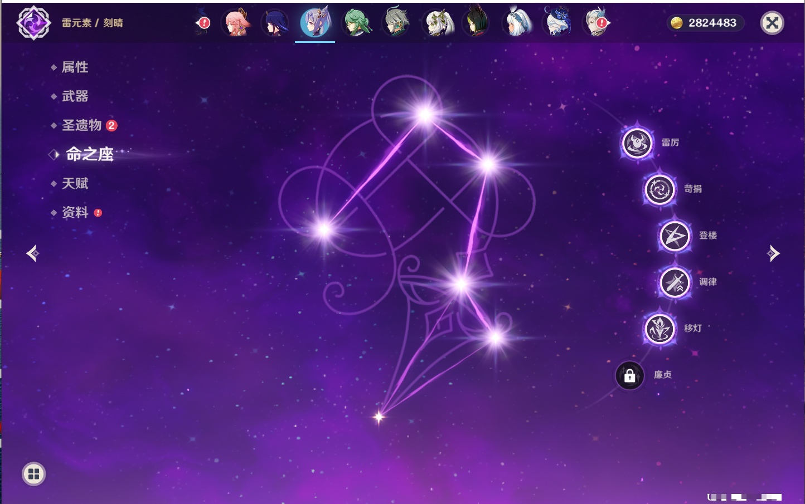View the 移灯 constellation icon

click(660, 329)
